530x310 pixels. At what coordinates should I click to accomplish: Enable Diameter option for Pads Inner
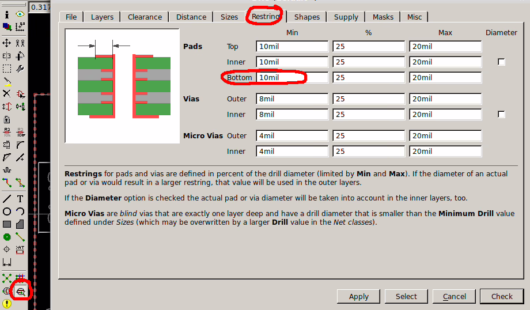click(x=501, y=62)
